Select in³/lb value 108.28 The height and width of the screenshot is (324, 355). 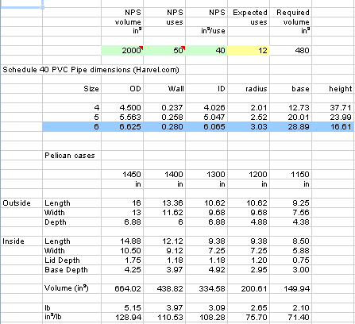(212, 317)
